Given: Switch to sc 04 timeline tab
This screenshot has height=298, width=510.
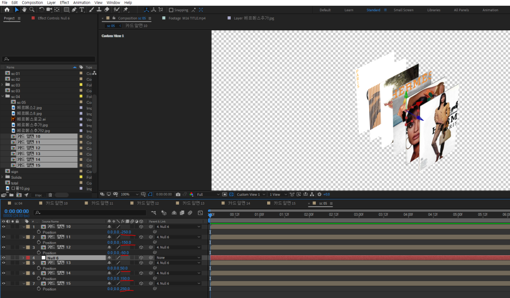Looking at the screenshot, I should click(18, 203).
